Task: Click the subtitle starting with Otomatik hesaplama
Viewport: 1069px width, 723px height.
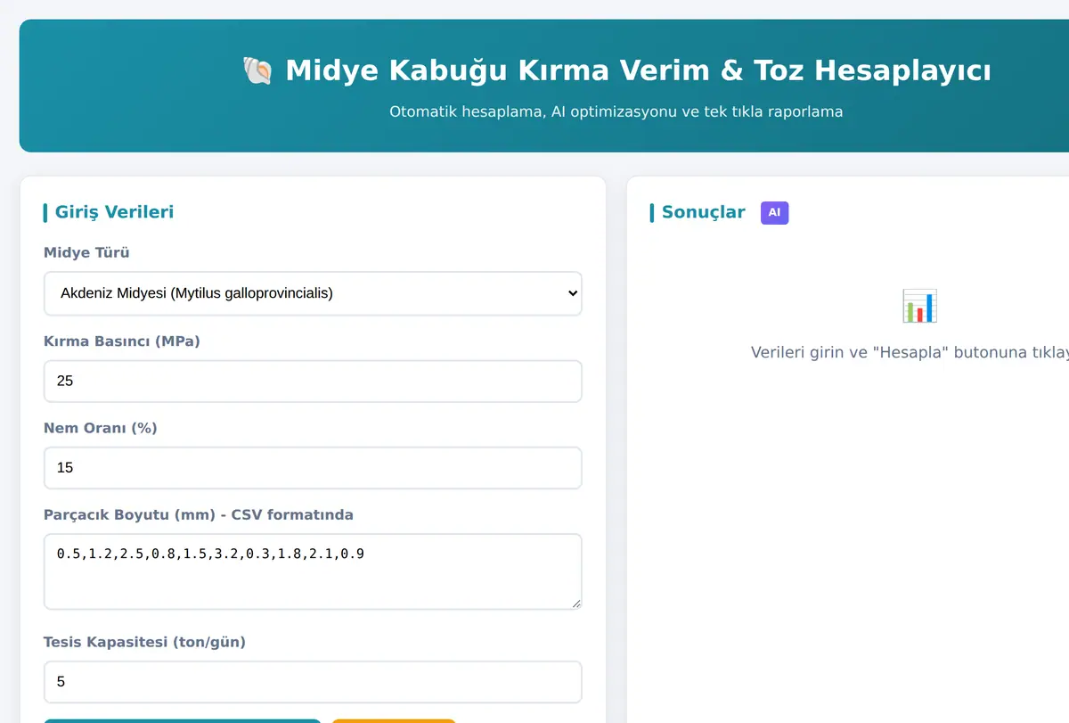Action: [616, 112]
